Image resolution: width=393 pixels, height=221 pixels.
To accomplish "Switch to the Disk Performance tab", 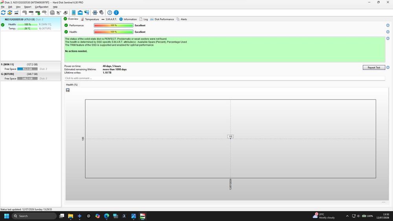I will point(162,19).
